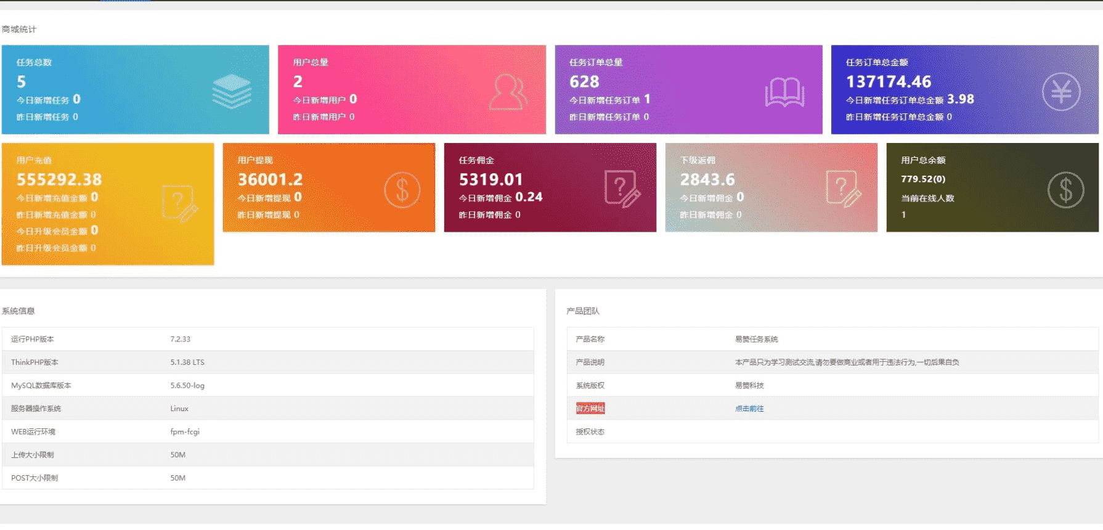Viewport: 1103px width, 530px height.
Task: Click the Linux operating system value
Action: [x=179, y=409]
